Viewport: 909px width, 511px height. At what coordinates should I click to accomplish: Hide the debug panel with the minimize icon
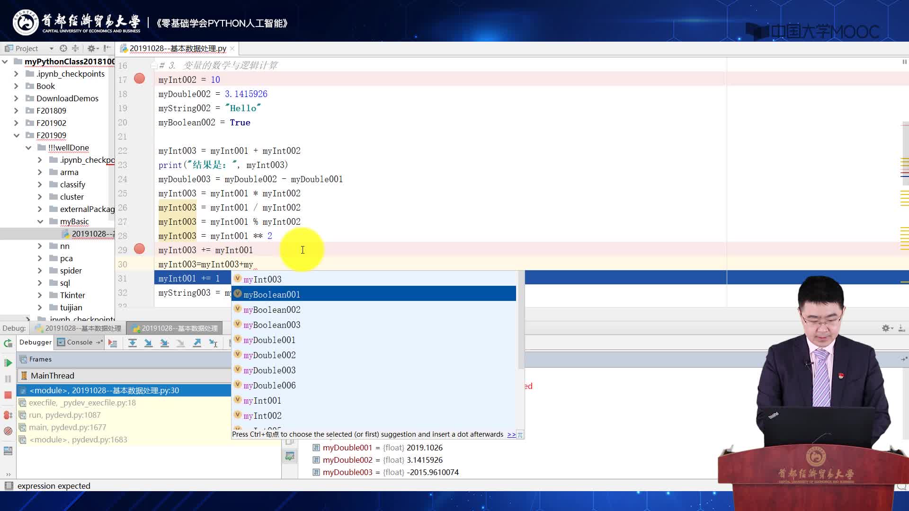click(902, 328)
